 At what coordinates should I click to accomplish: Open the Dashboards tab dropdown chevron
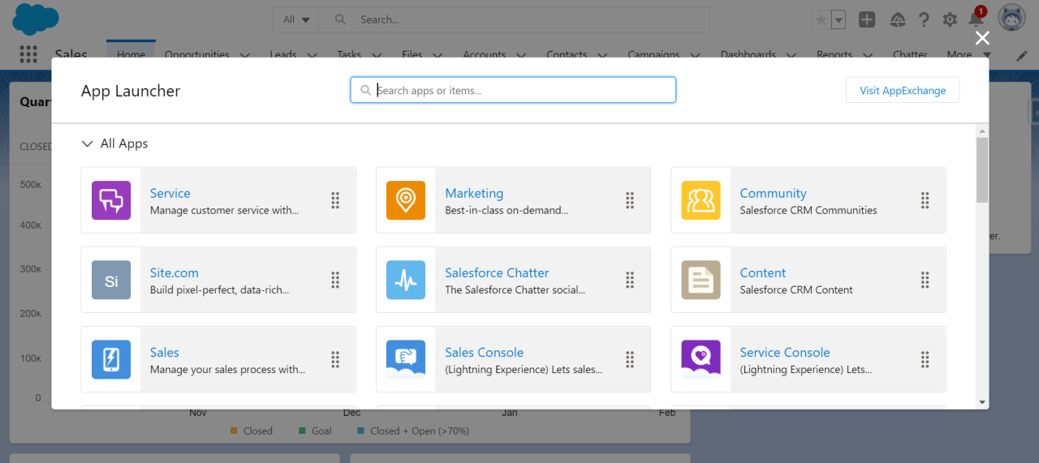(791, 55)
